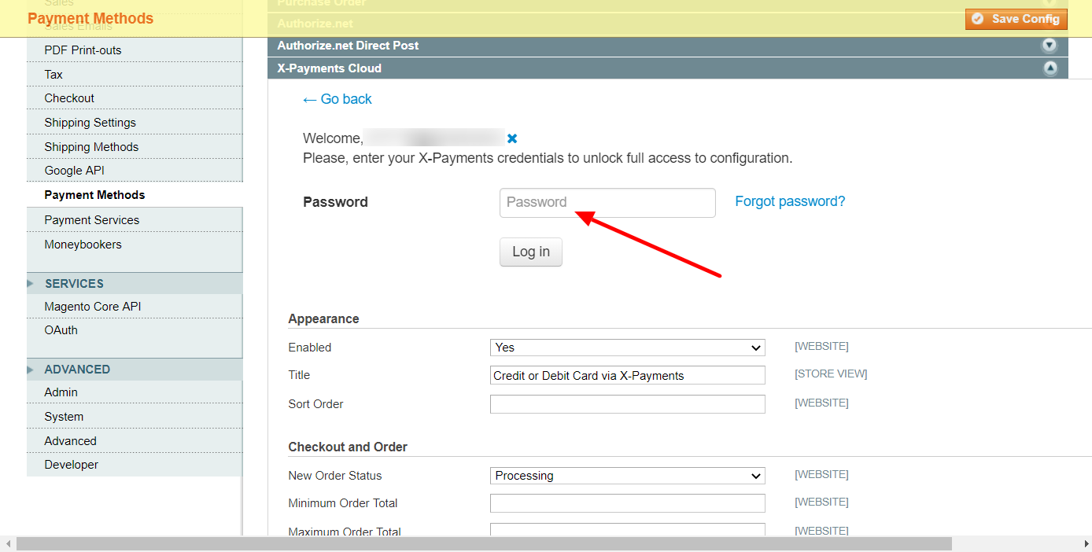The width and height of the screenshot is (1092, 552).
Task: Open Shipping Methods in the sidebar
Action: click(x=135, y=147)
